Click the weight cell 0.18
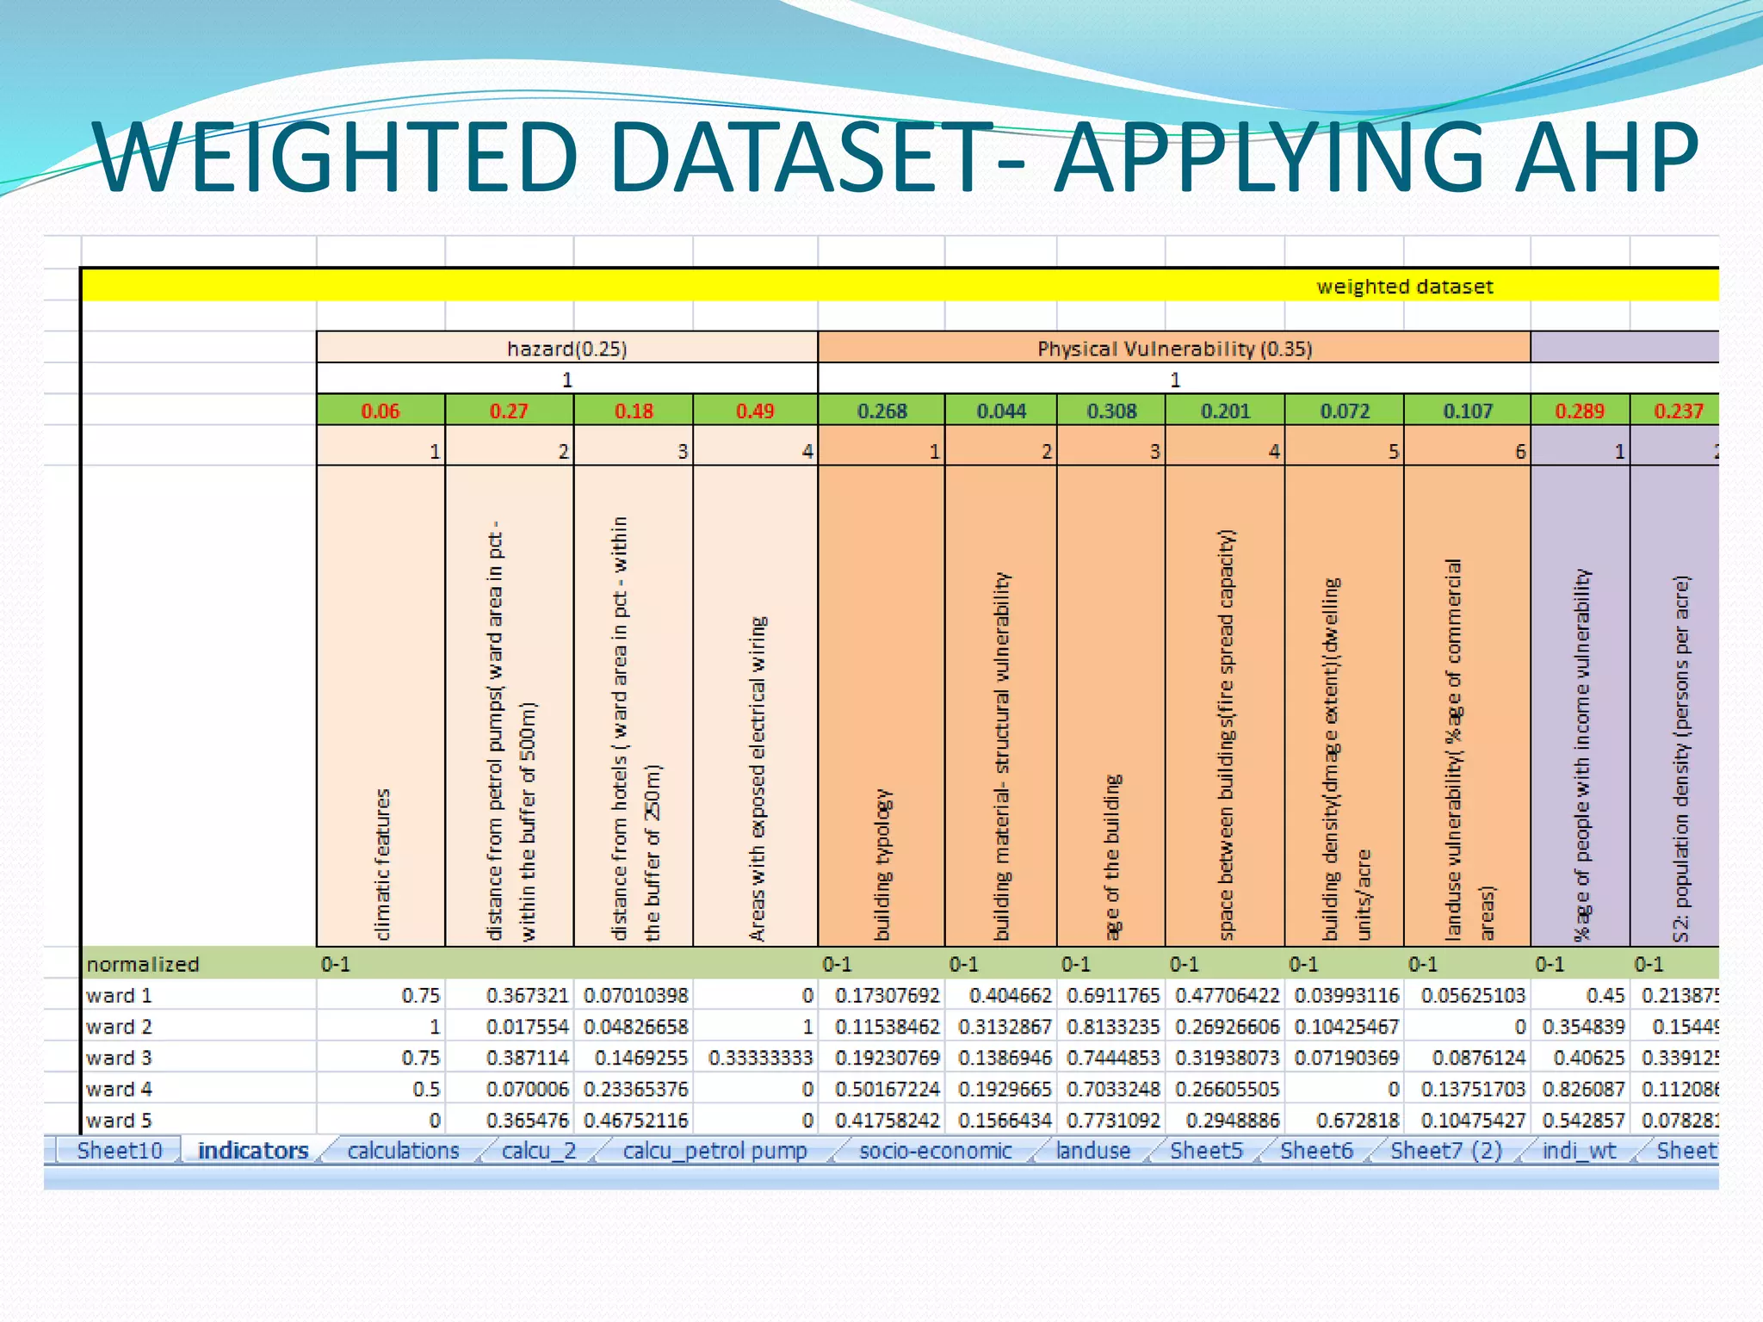Image resolution: width=1763 pixels, height=1322 pixels. point(634,411)
